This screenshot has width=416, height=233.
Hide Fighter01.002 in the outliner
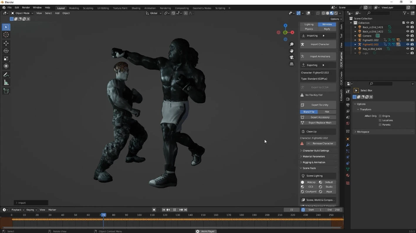(x=407, y=40)
